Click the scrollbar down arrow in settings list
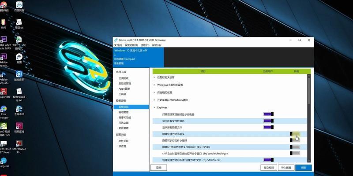The height and width of the screenshot is (176, 353). (309, 161)
